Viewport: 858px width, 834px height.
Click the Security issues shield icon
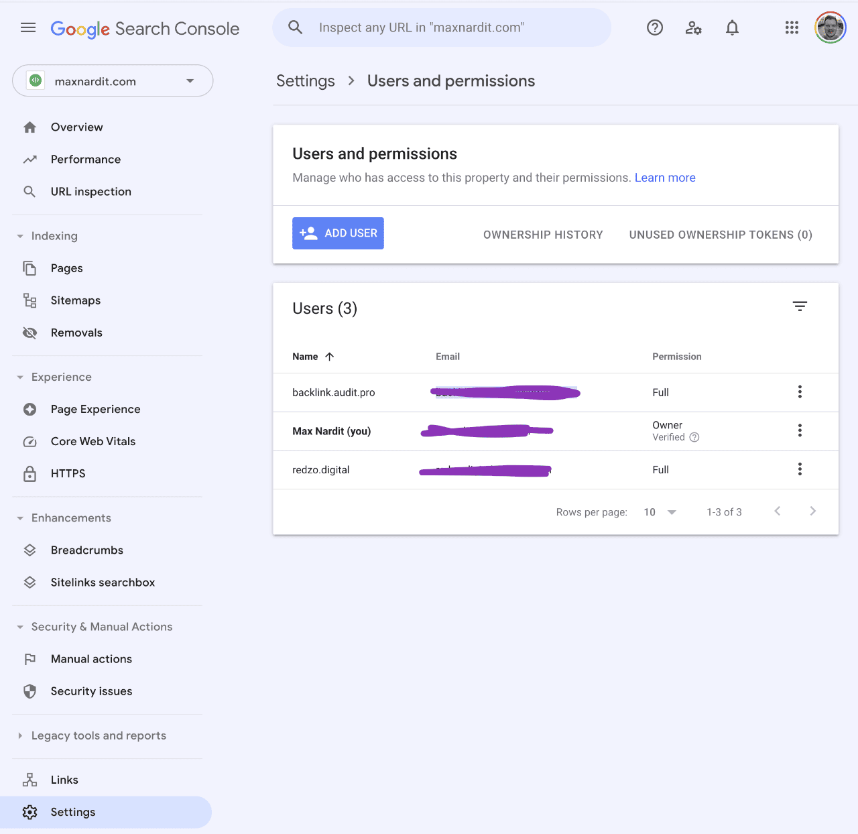29,691
